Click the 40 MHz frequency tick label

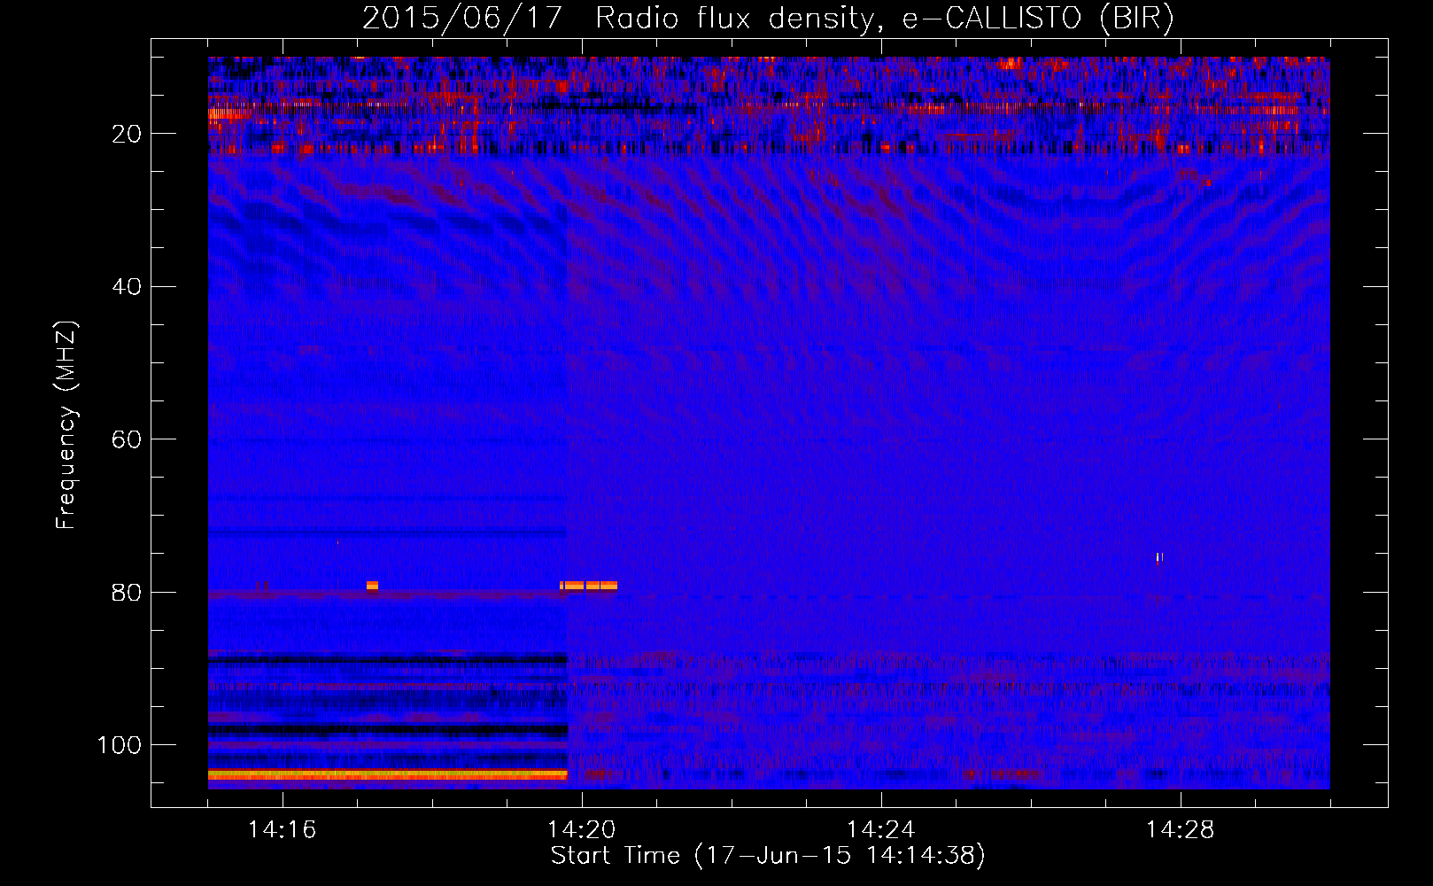point(128,286)
